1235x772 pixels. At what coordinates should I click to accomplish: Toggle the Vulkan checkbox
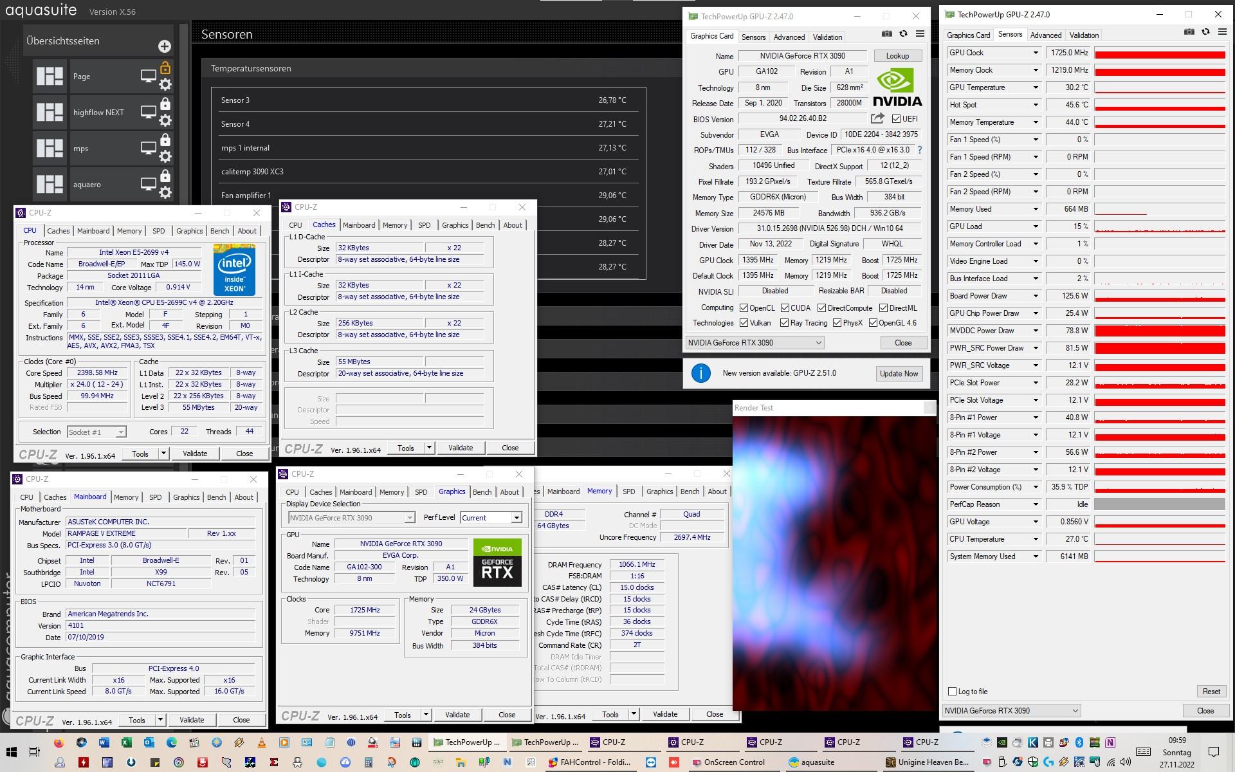point(744,323)
